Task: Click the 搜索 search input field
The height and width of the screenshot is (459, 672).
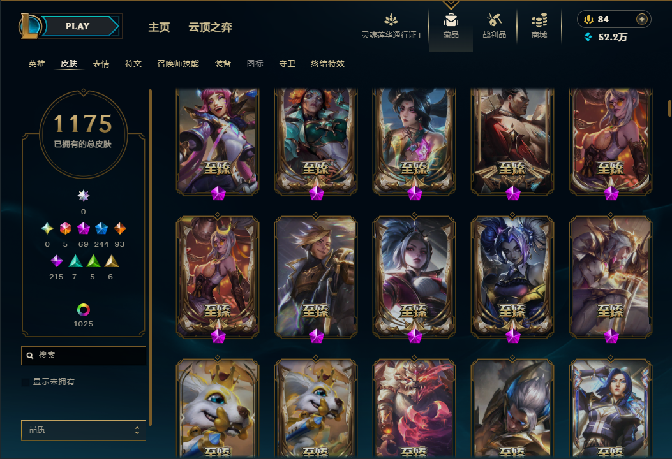Action: click(84, 355)
